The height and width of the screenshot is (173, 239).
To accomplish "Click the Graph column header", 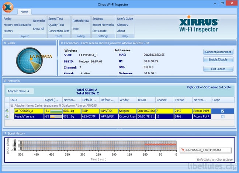I will coord(222,100).
